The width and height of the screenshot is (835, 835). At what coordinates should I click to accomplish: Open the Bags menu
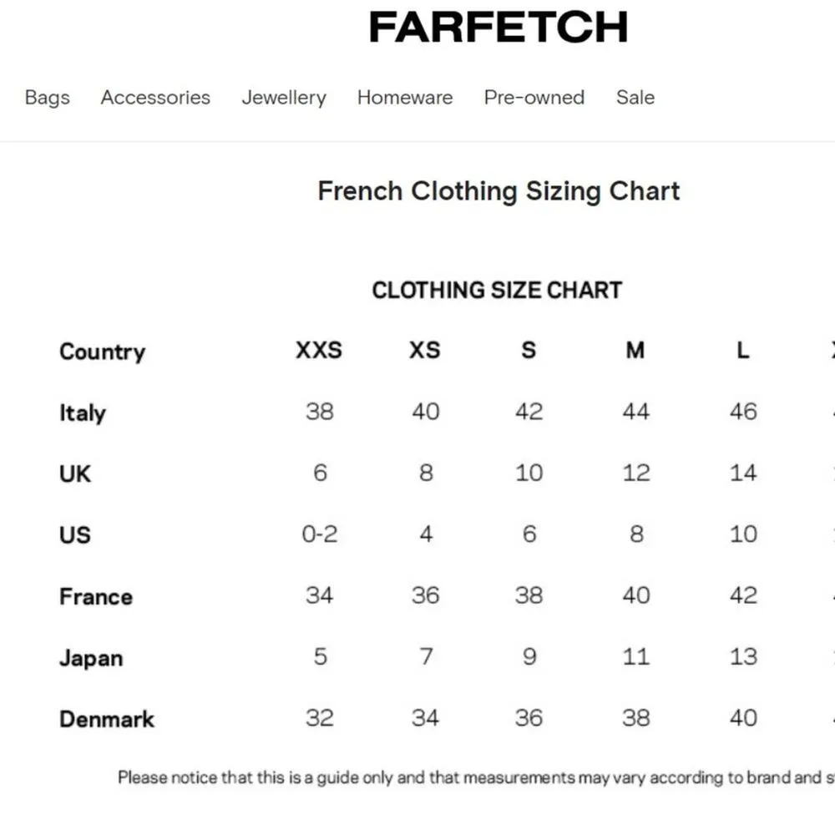48,98
